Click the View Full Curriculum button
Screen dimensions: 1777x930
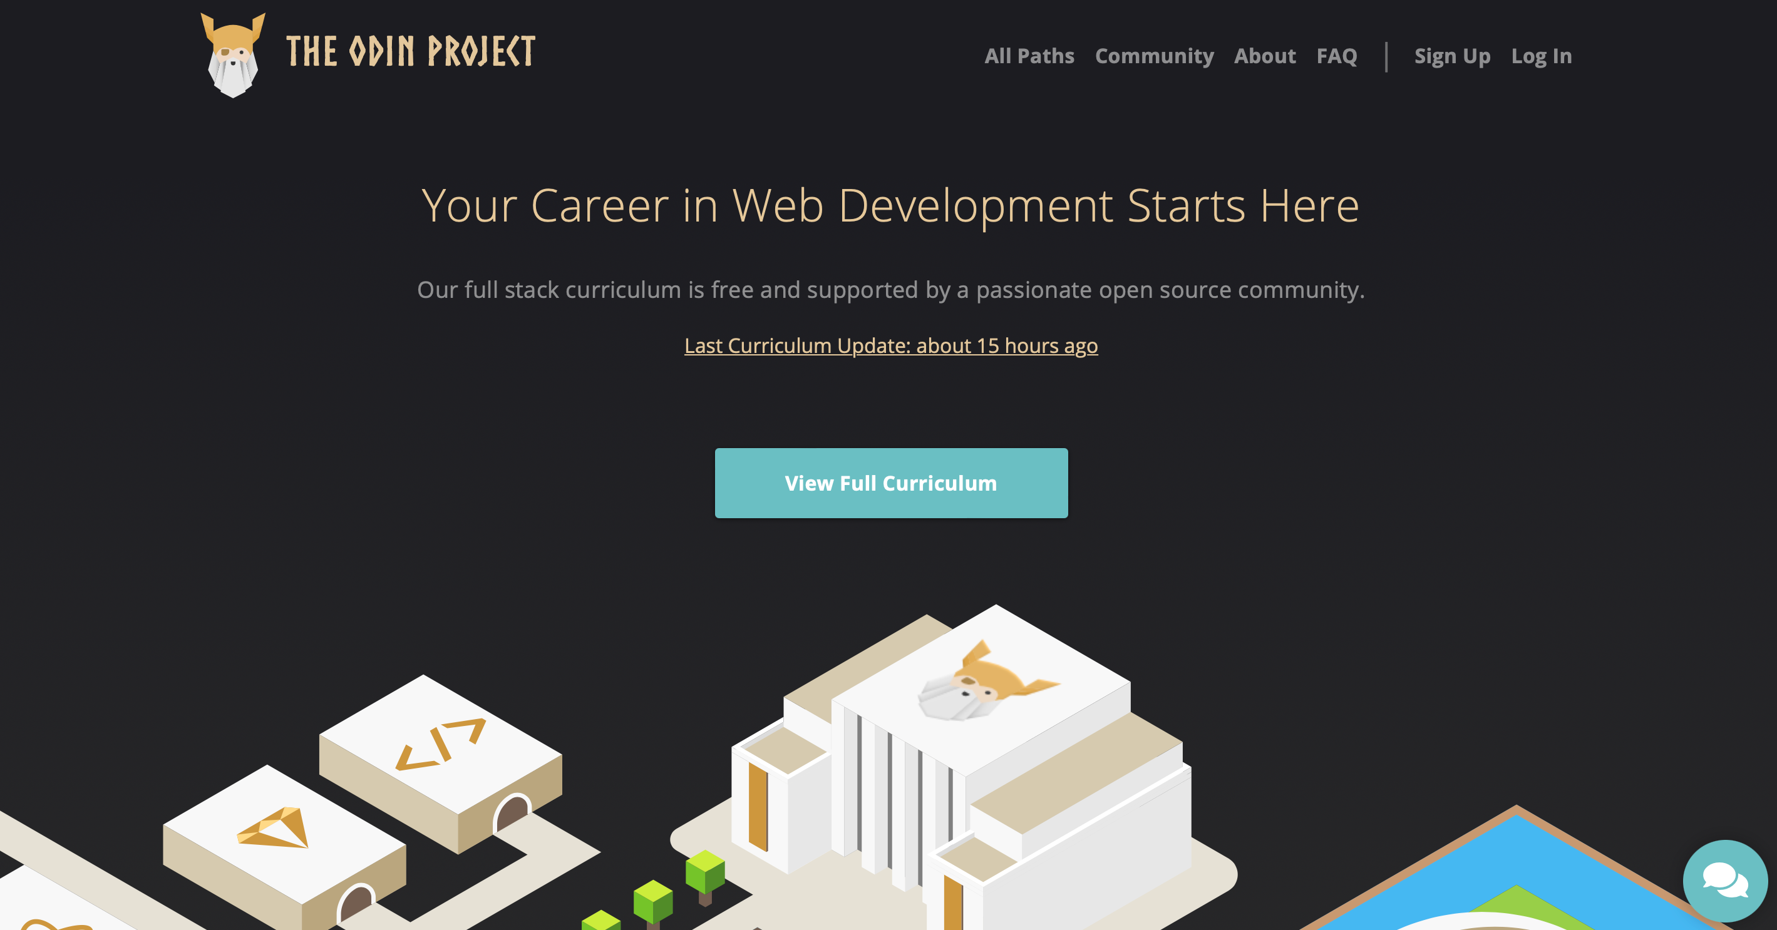[x=891, y=483]
